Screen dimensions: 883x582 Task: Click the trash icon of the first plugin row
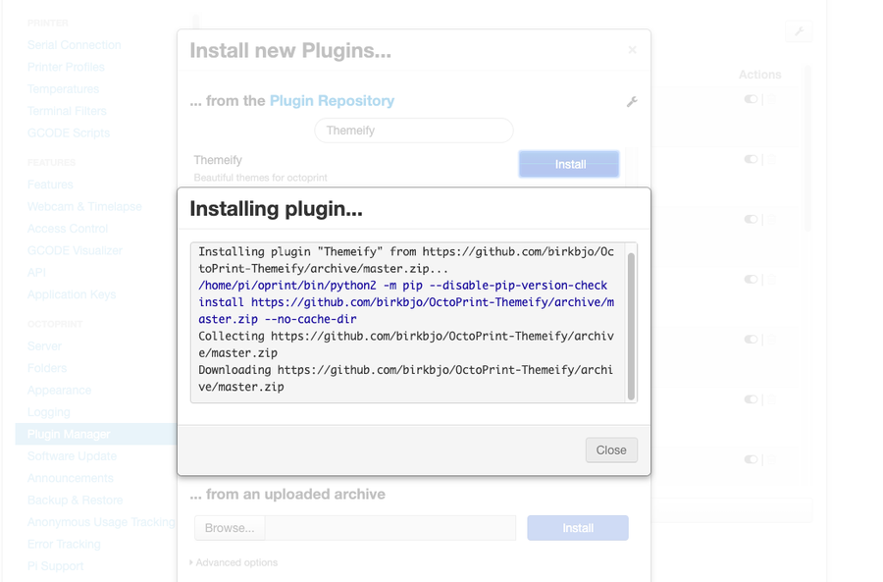tap(771, 99)
